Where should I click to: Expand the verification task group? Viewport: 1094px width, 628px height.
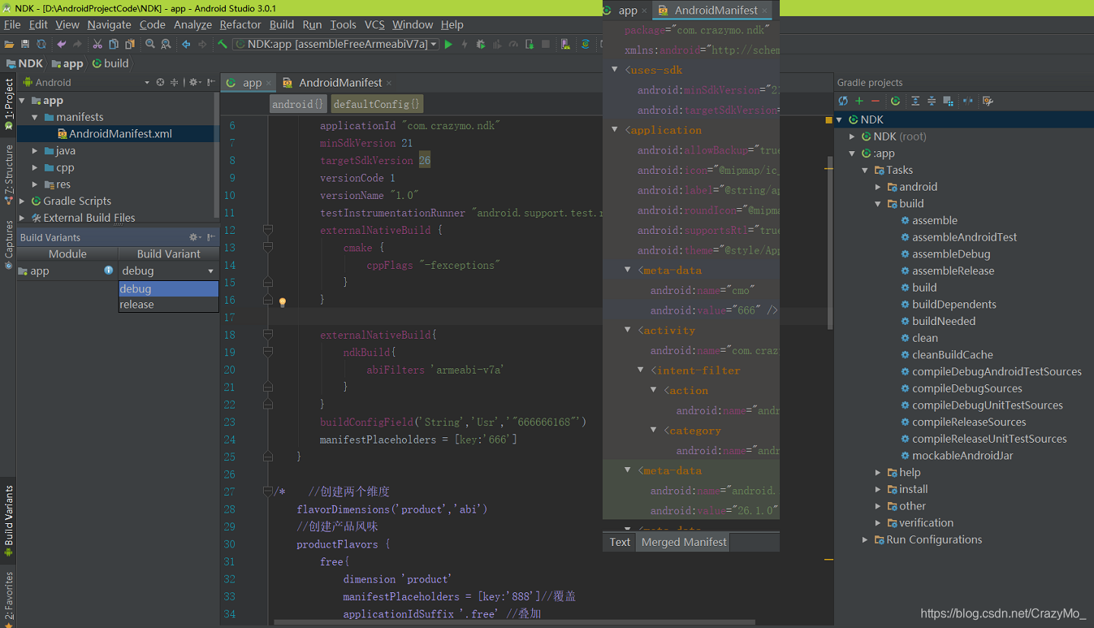point(878,522)
